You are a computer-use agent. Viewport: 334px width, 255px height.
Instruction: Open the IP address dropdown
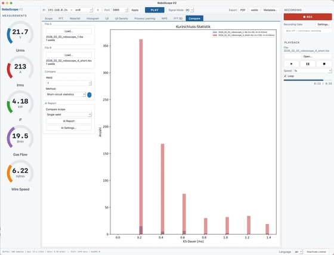tap(70, 10)
